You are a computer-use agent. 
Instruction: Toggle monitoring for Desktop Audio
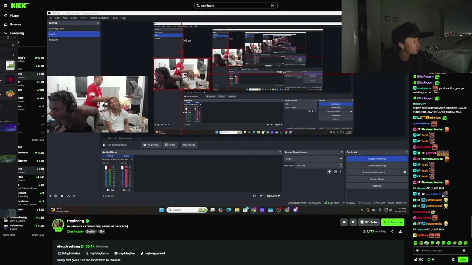[112, 190]
